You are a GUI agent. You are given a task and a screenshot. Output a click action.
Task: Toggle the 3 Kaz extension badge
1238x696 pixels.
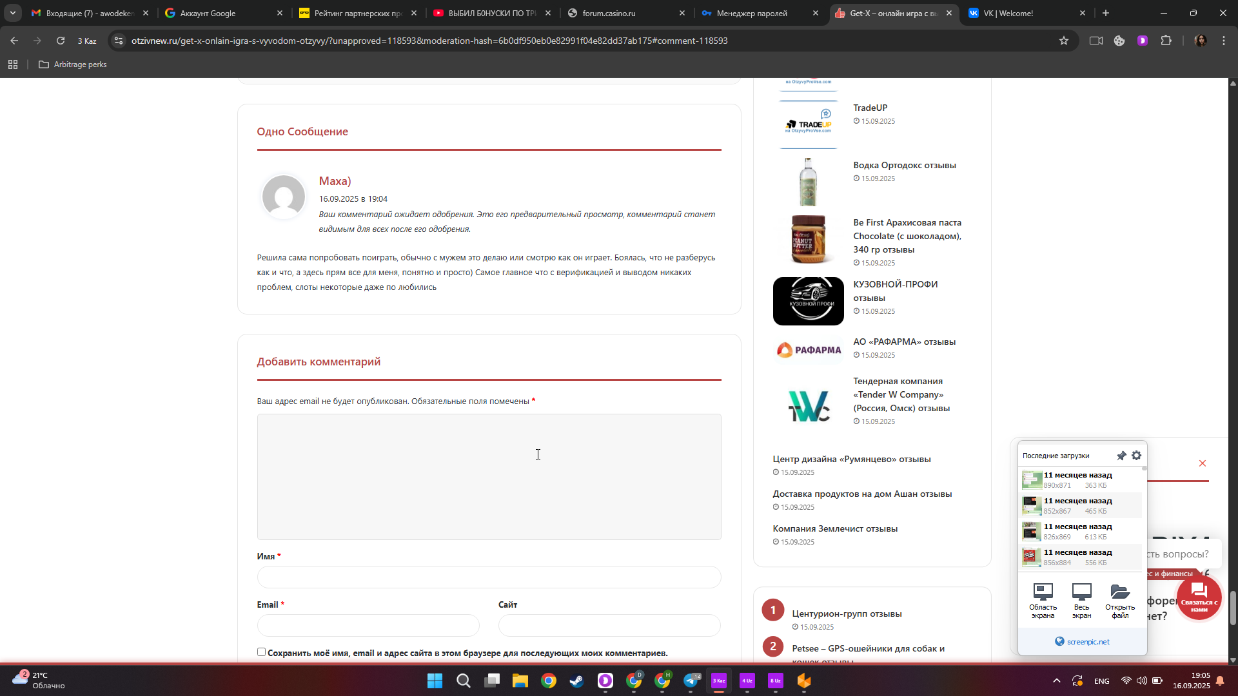[x=87, y=41]
